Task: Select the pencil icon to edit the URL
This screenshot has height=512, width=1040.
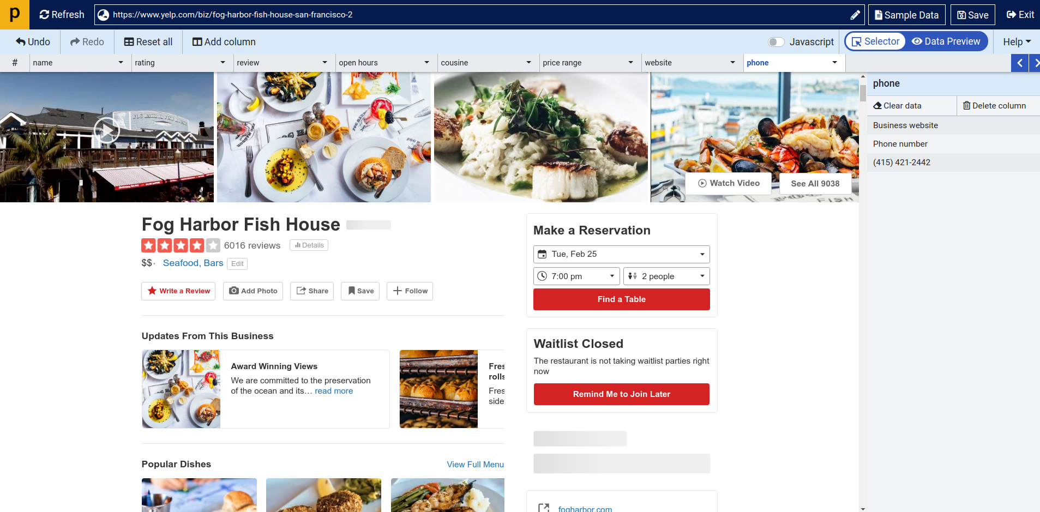Action: pyautogui.click(x=854, y=15)
